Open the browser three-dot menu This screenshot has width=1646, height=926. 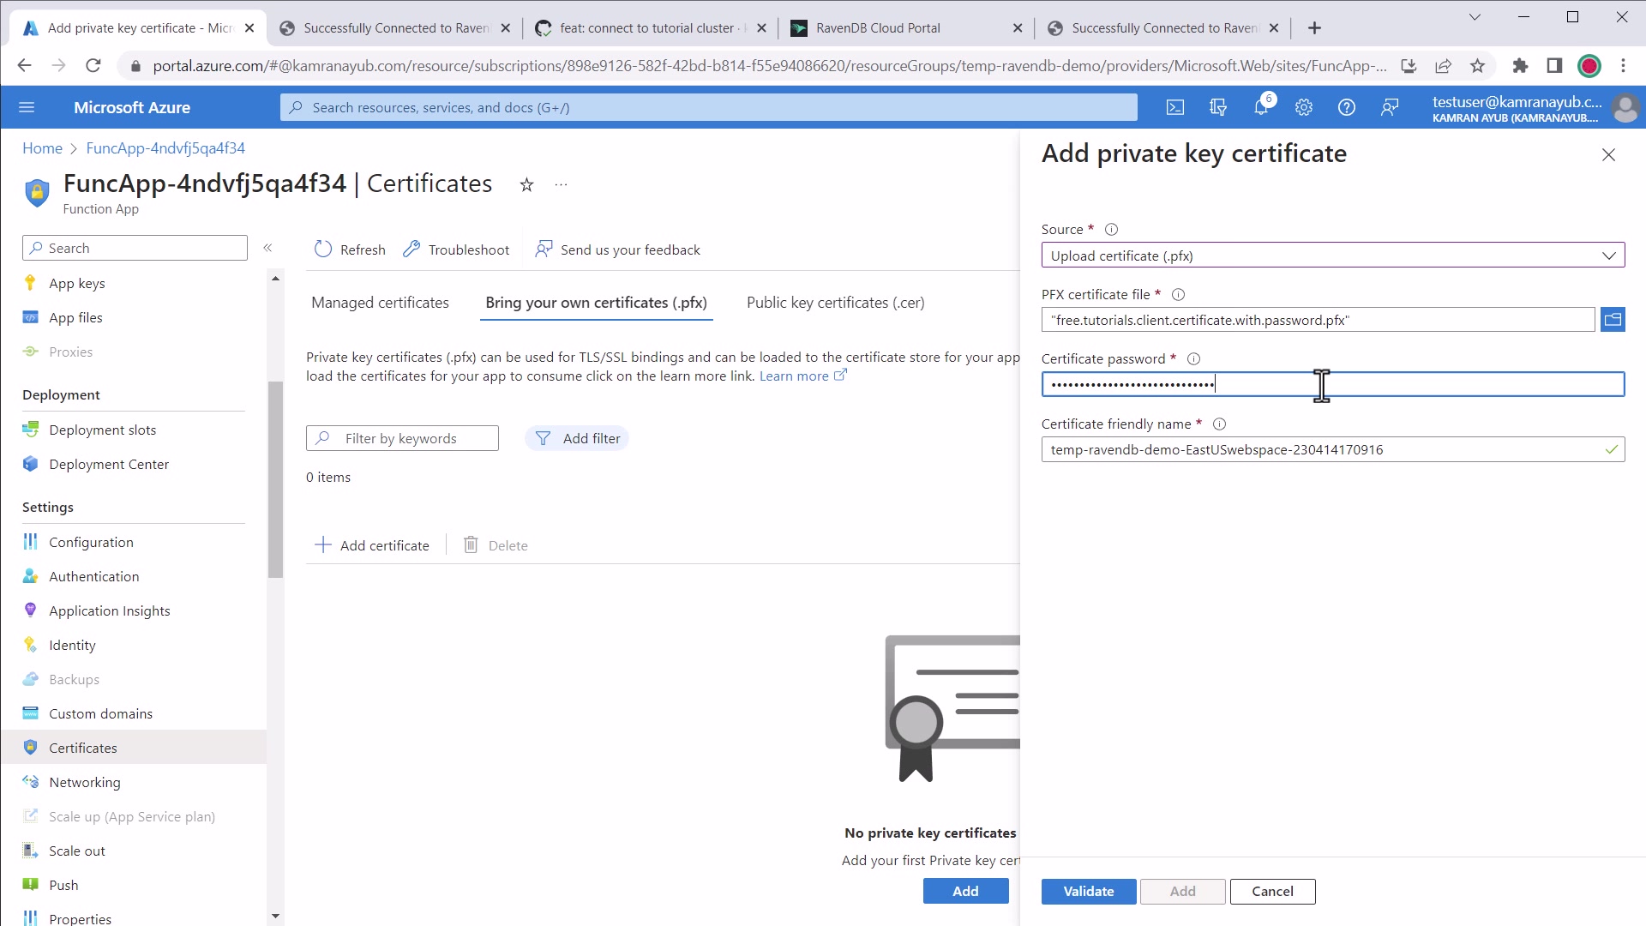tap(1623, 65)
